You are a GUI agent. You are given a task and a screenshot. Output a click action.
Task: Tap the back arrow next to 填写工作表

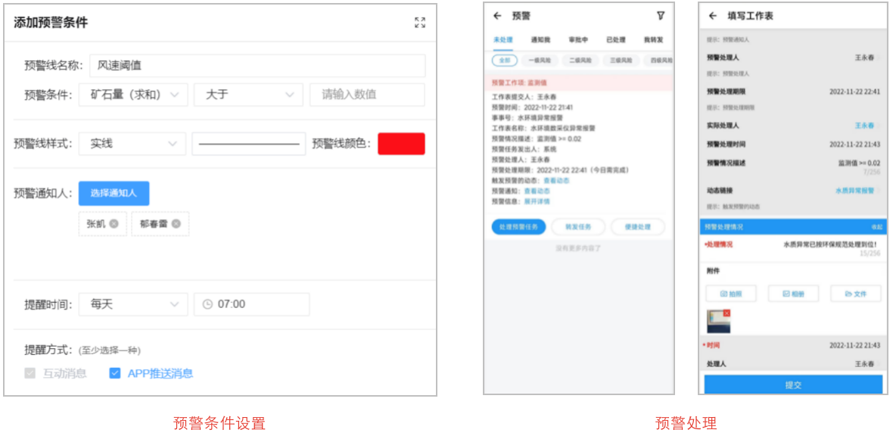[x=712, y=15]
